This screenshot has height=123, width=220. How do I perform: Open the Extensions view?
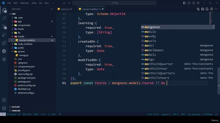click(x=4, y=43)
